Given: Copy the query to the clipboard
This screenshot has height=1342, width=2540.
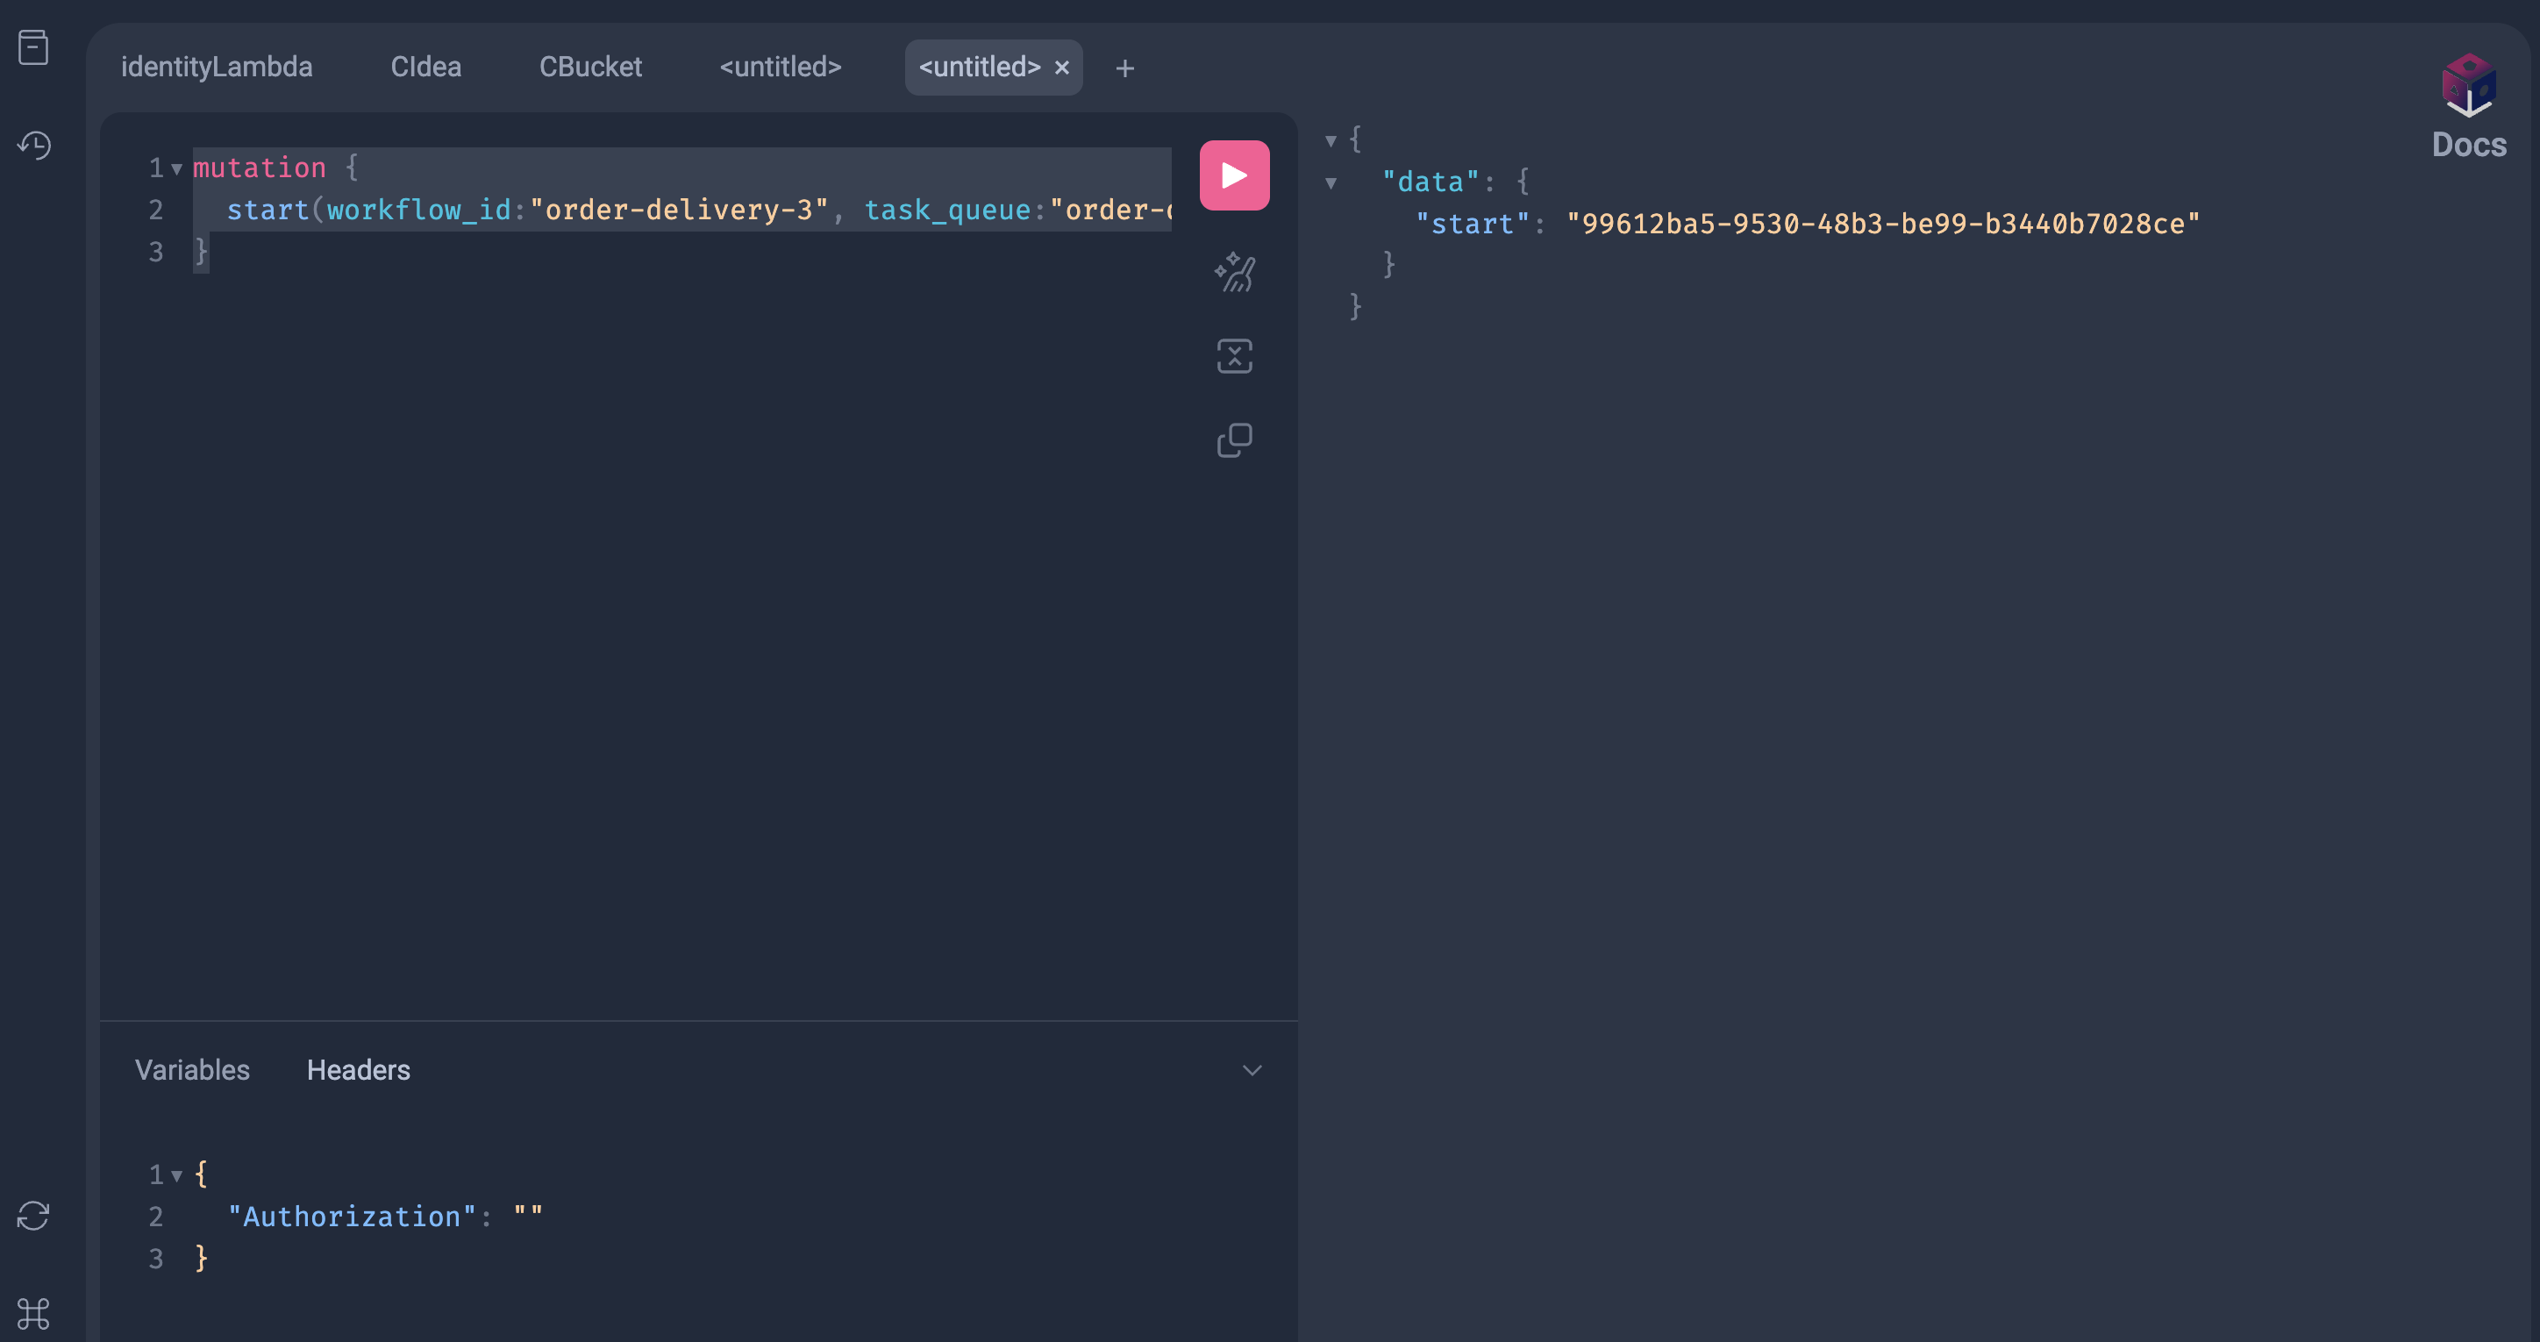Looking at the screenshot, I should pos(1235,439).
